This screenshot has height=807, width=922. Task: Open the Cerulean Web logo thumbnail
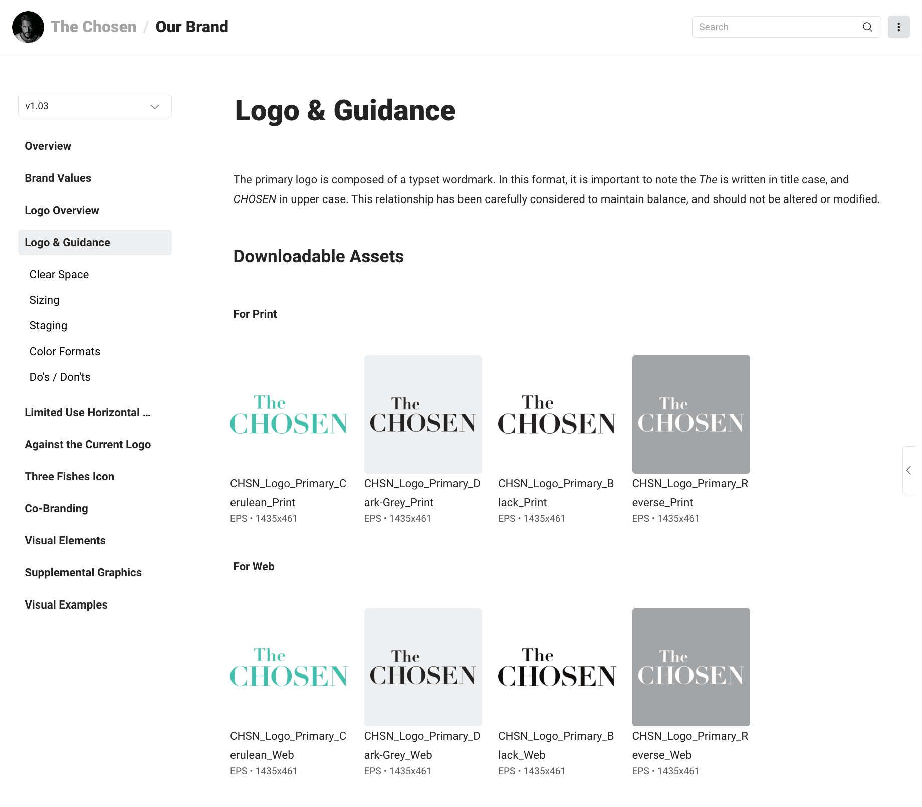289,667
